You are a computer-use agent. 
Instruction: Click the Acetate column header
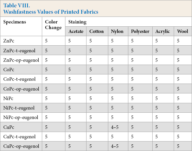[76, 31]
